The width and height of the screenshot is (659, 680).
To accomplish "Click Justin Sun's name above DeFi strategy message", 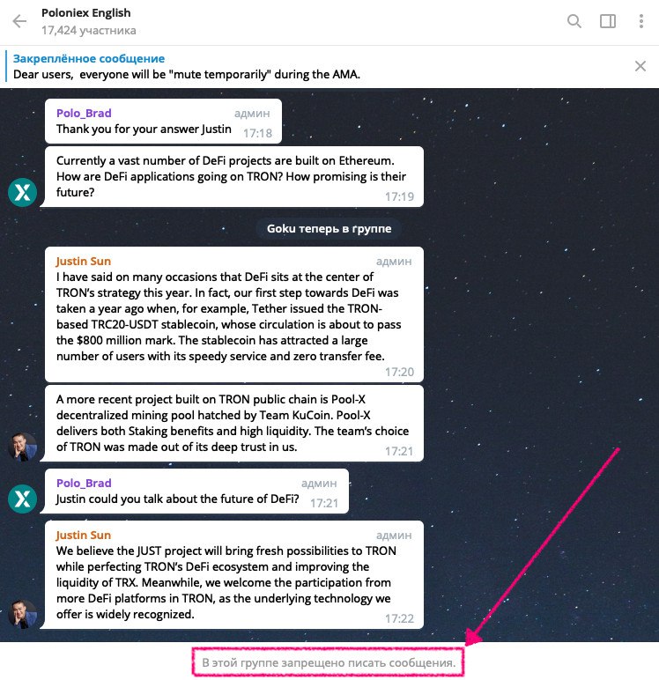I will (84, 261).
